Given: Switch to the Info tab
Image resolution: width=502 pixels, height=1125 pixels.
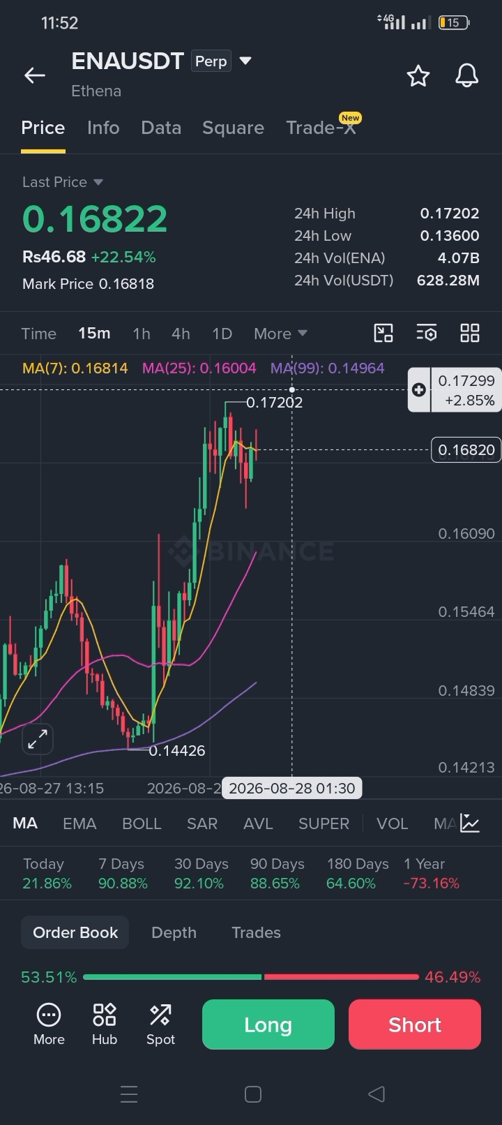Looking at the screenshot, I should [x=103, y=128].
